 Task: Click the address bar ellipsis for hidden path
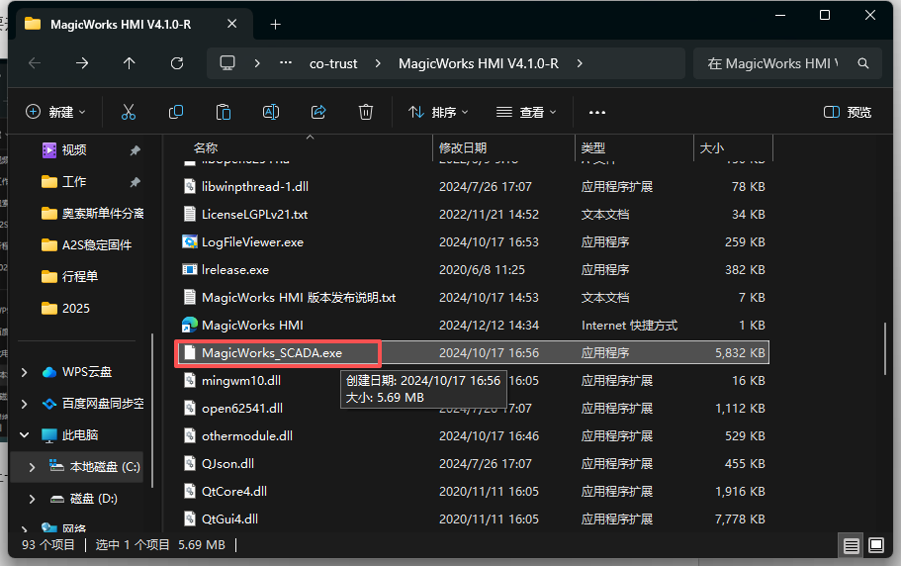pos(286,63)
